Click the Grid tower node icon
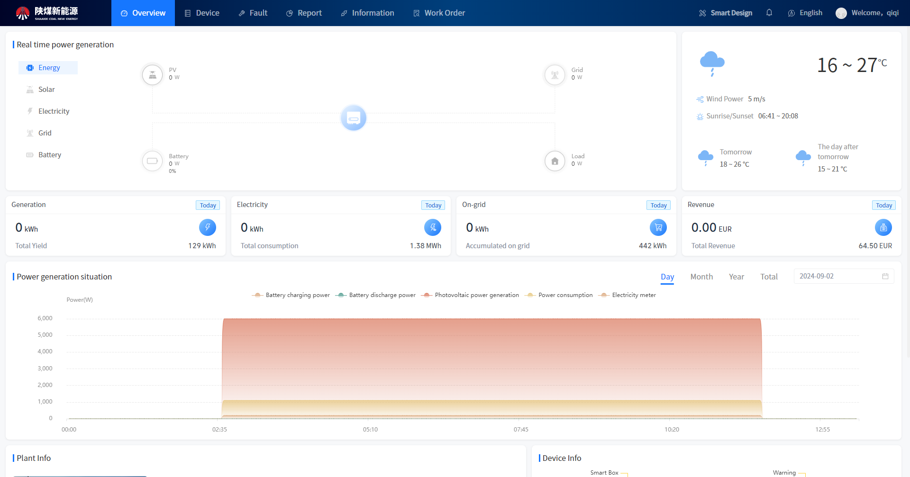 (x=555, y=75)
